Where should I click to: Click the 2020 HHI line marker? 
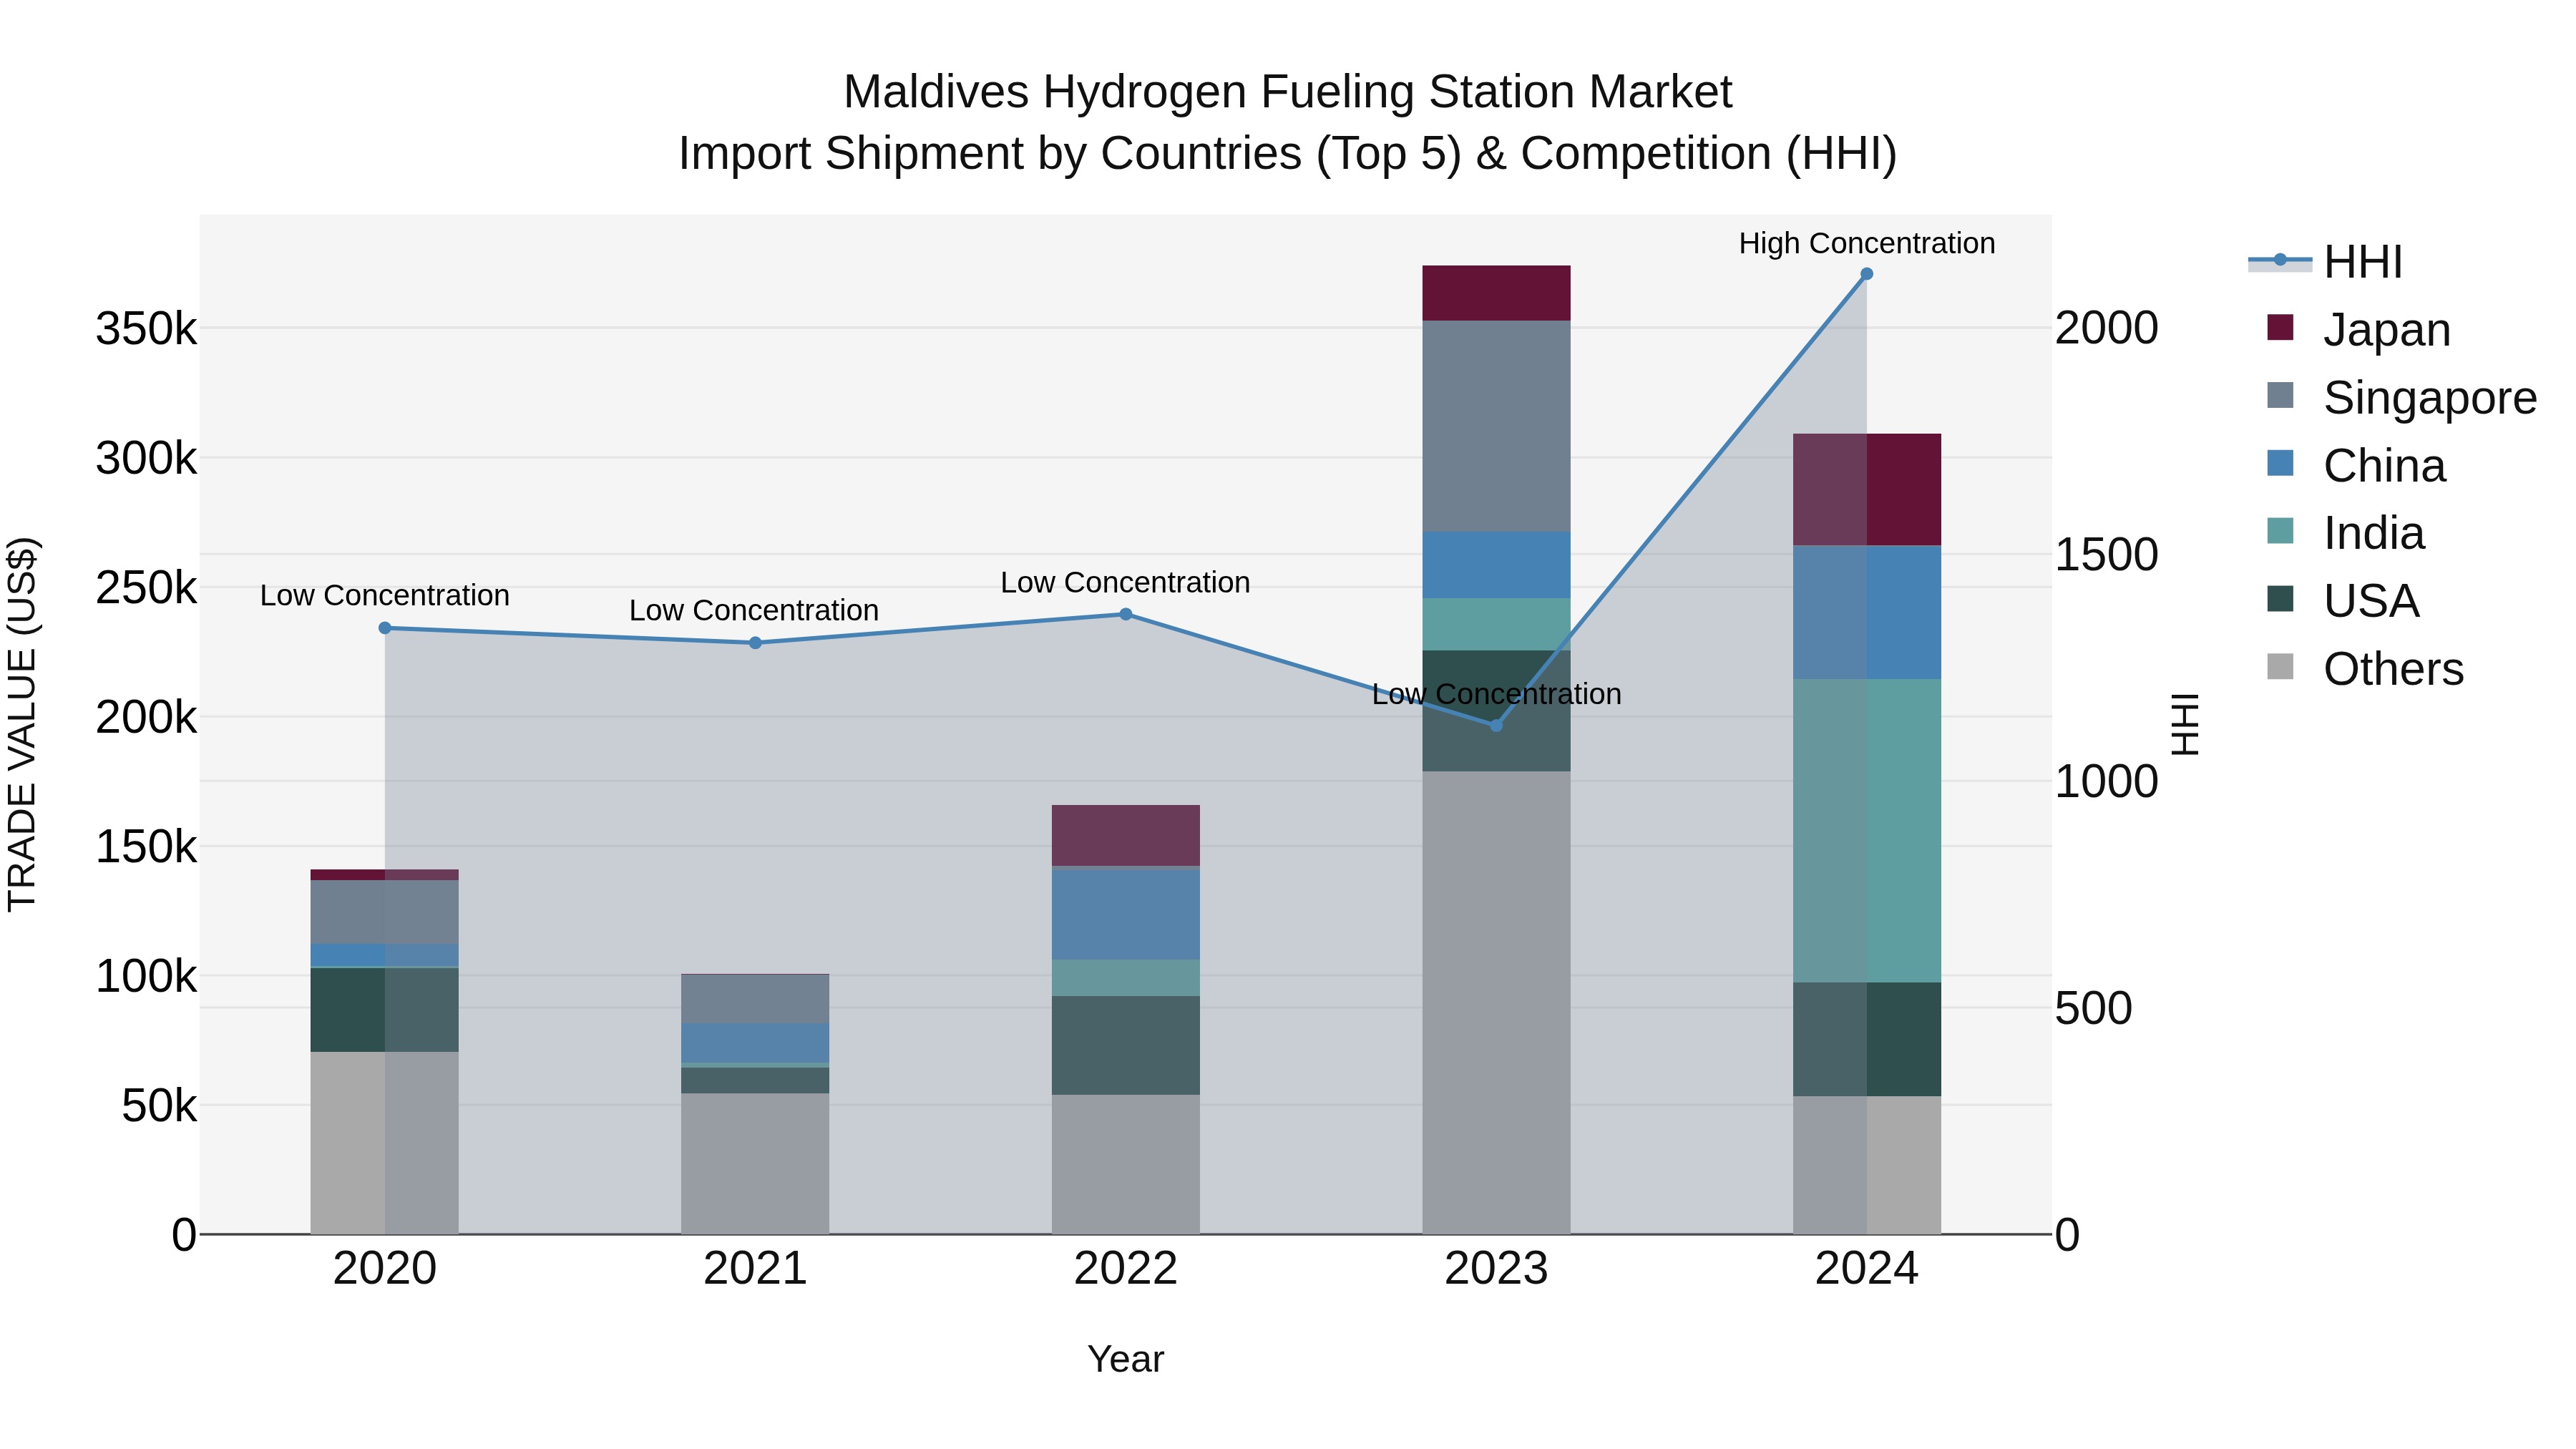[x=385, y=628]
